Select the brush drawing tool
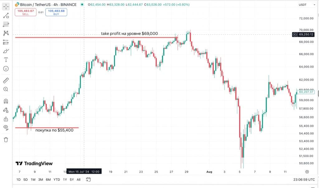This screenshot has width=319, height=188. [6, 51]
